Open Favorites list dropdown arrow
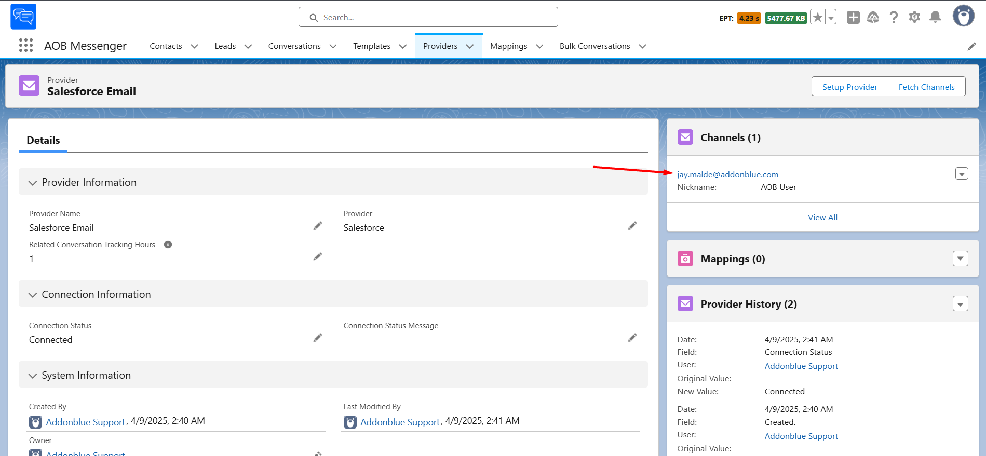The width and height of the screenshot is (986, 456). click(831, 18)
